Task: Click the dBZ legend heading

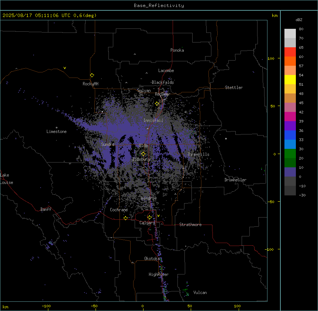Action: click(x=299, y=20)
